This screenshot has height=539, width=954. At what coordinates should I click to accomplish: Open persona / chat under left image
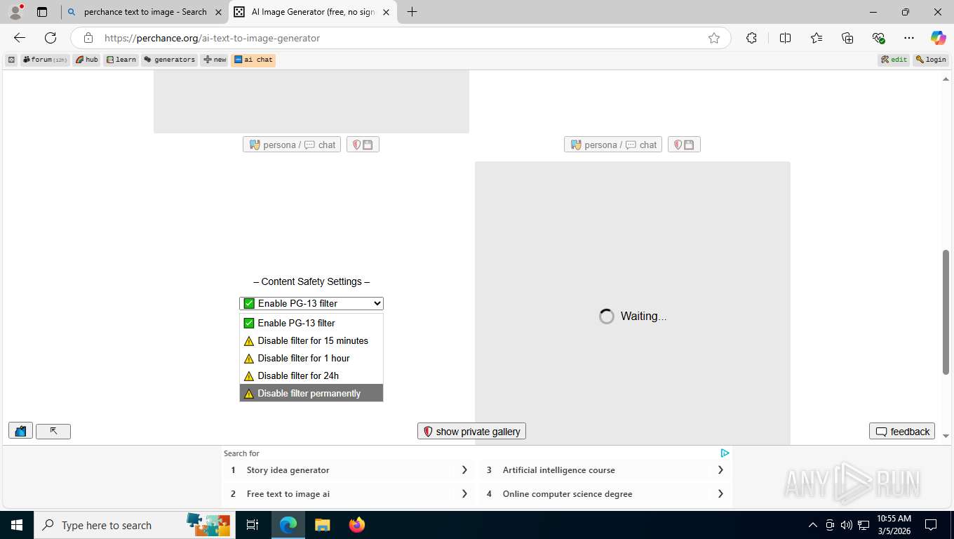coord(292,145)
